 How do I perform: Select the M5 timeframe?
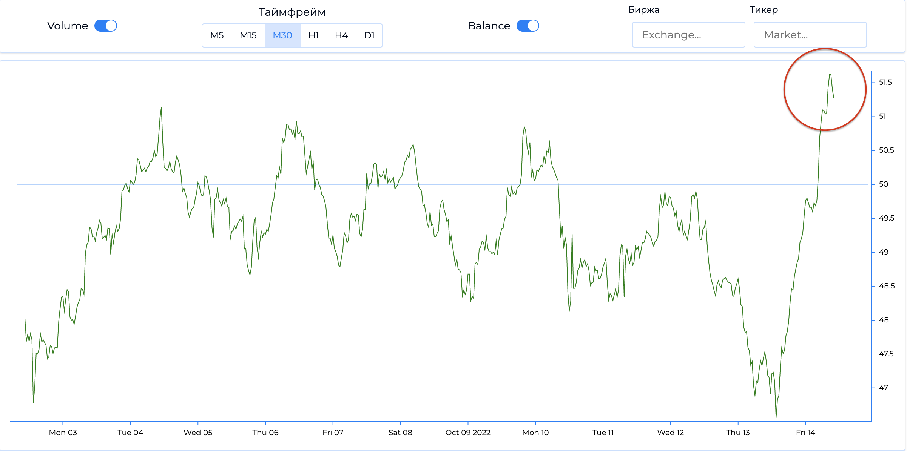pos(217,35)
